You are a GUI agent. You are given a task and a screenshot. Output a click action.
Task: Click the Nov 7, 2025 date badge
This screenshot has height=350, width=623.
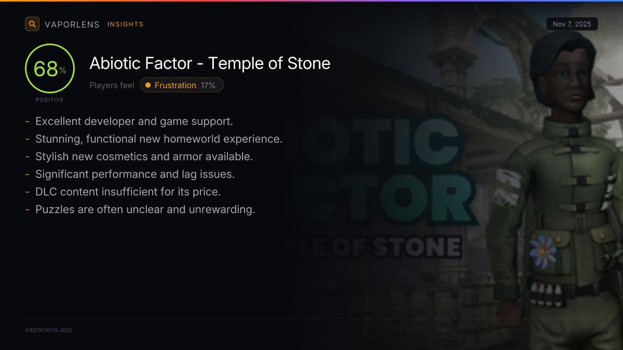coord(572,24)
